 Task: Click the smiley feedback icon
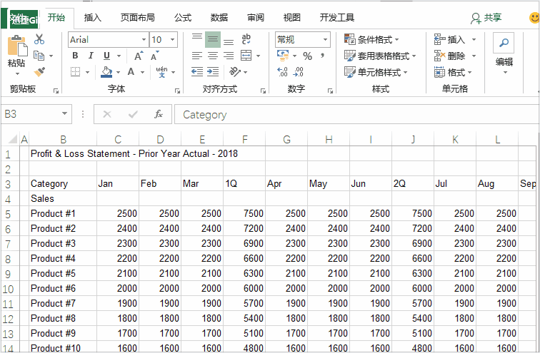534,18
